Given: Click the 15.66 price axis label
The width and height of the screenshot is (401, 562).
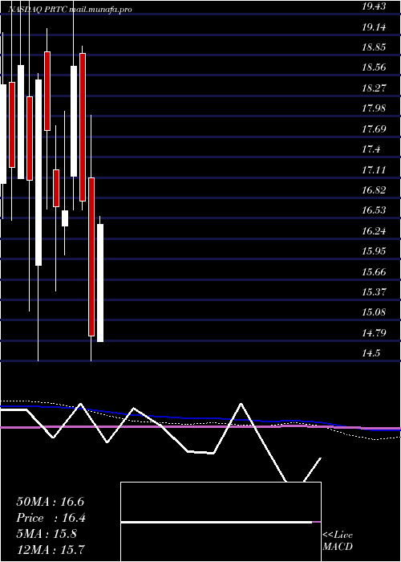Looking at the screenshot, I should tap(375, 271).
